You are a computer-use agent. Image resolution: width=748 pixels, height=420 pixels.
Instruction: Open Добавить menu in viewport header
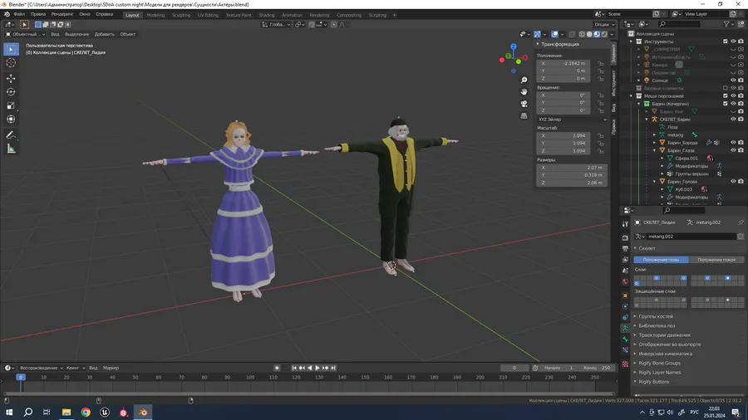(104, 34)
